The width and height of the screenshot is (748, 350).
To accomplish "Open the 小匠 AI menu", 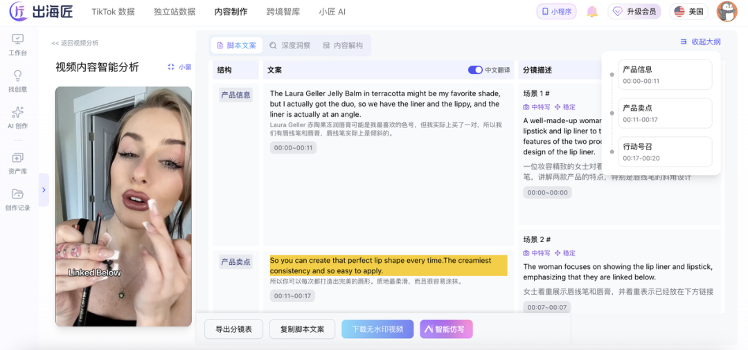I will click(332, 12).
